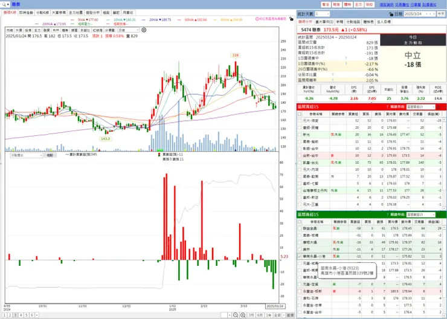Toggle the lock icon beside 日期
Screen dimensions: 447x319
pos(391,14)
